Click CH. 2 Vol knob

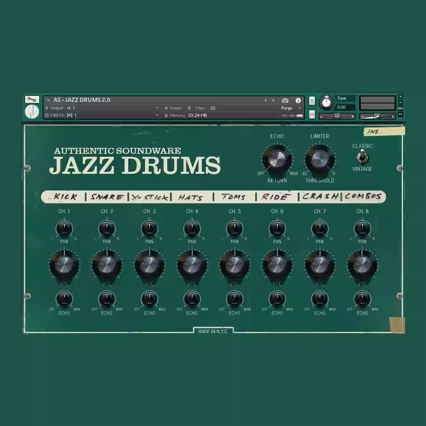pos(107,265)
